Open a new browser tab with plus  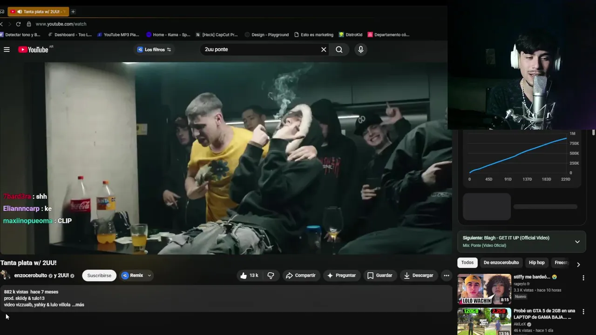pos(73,11)
